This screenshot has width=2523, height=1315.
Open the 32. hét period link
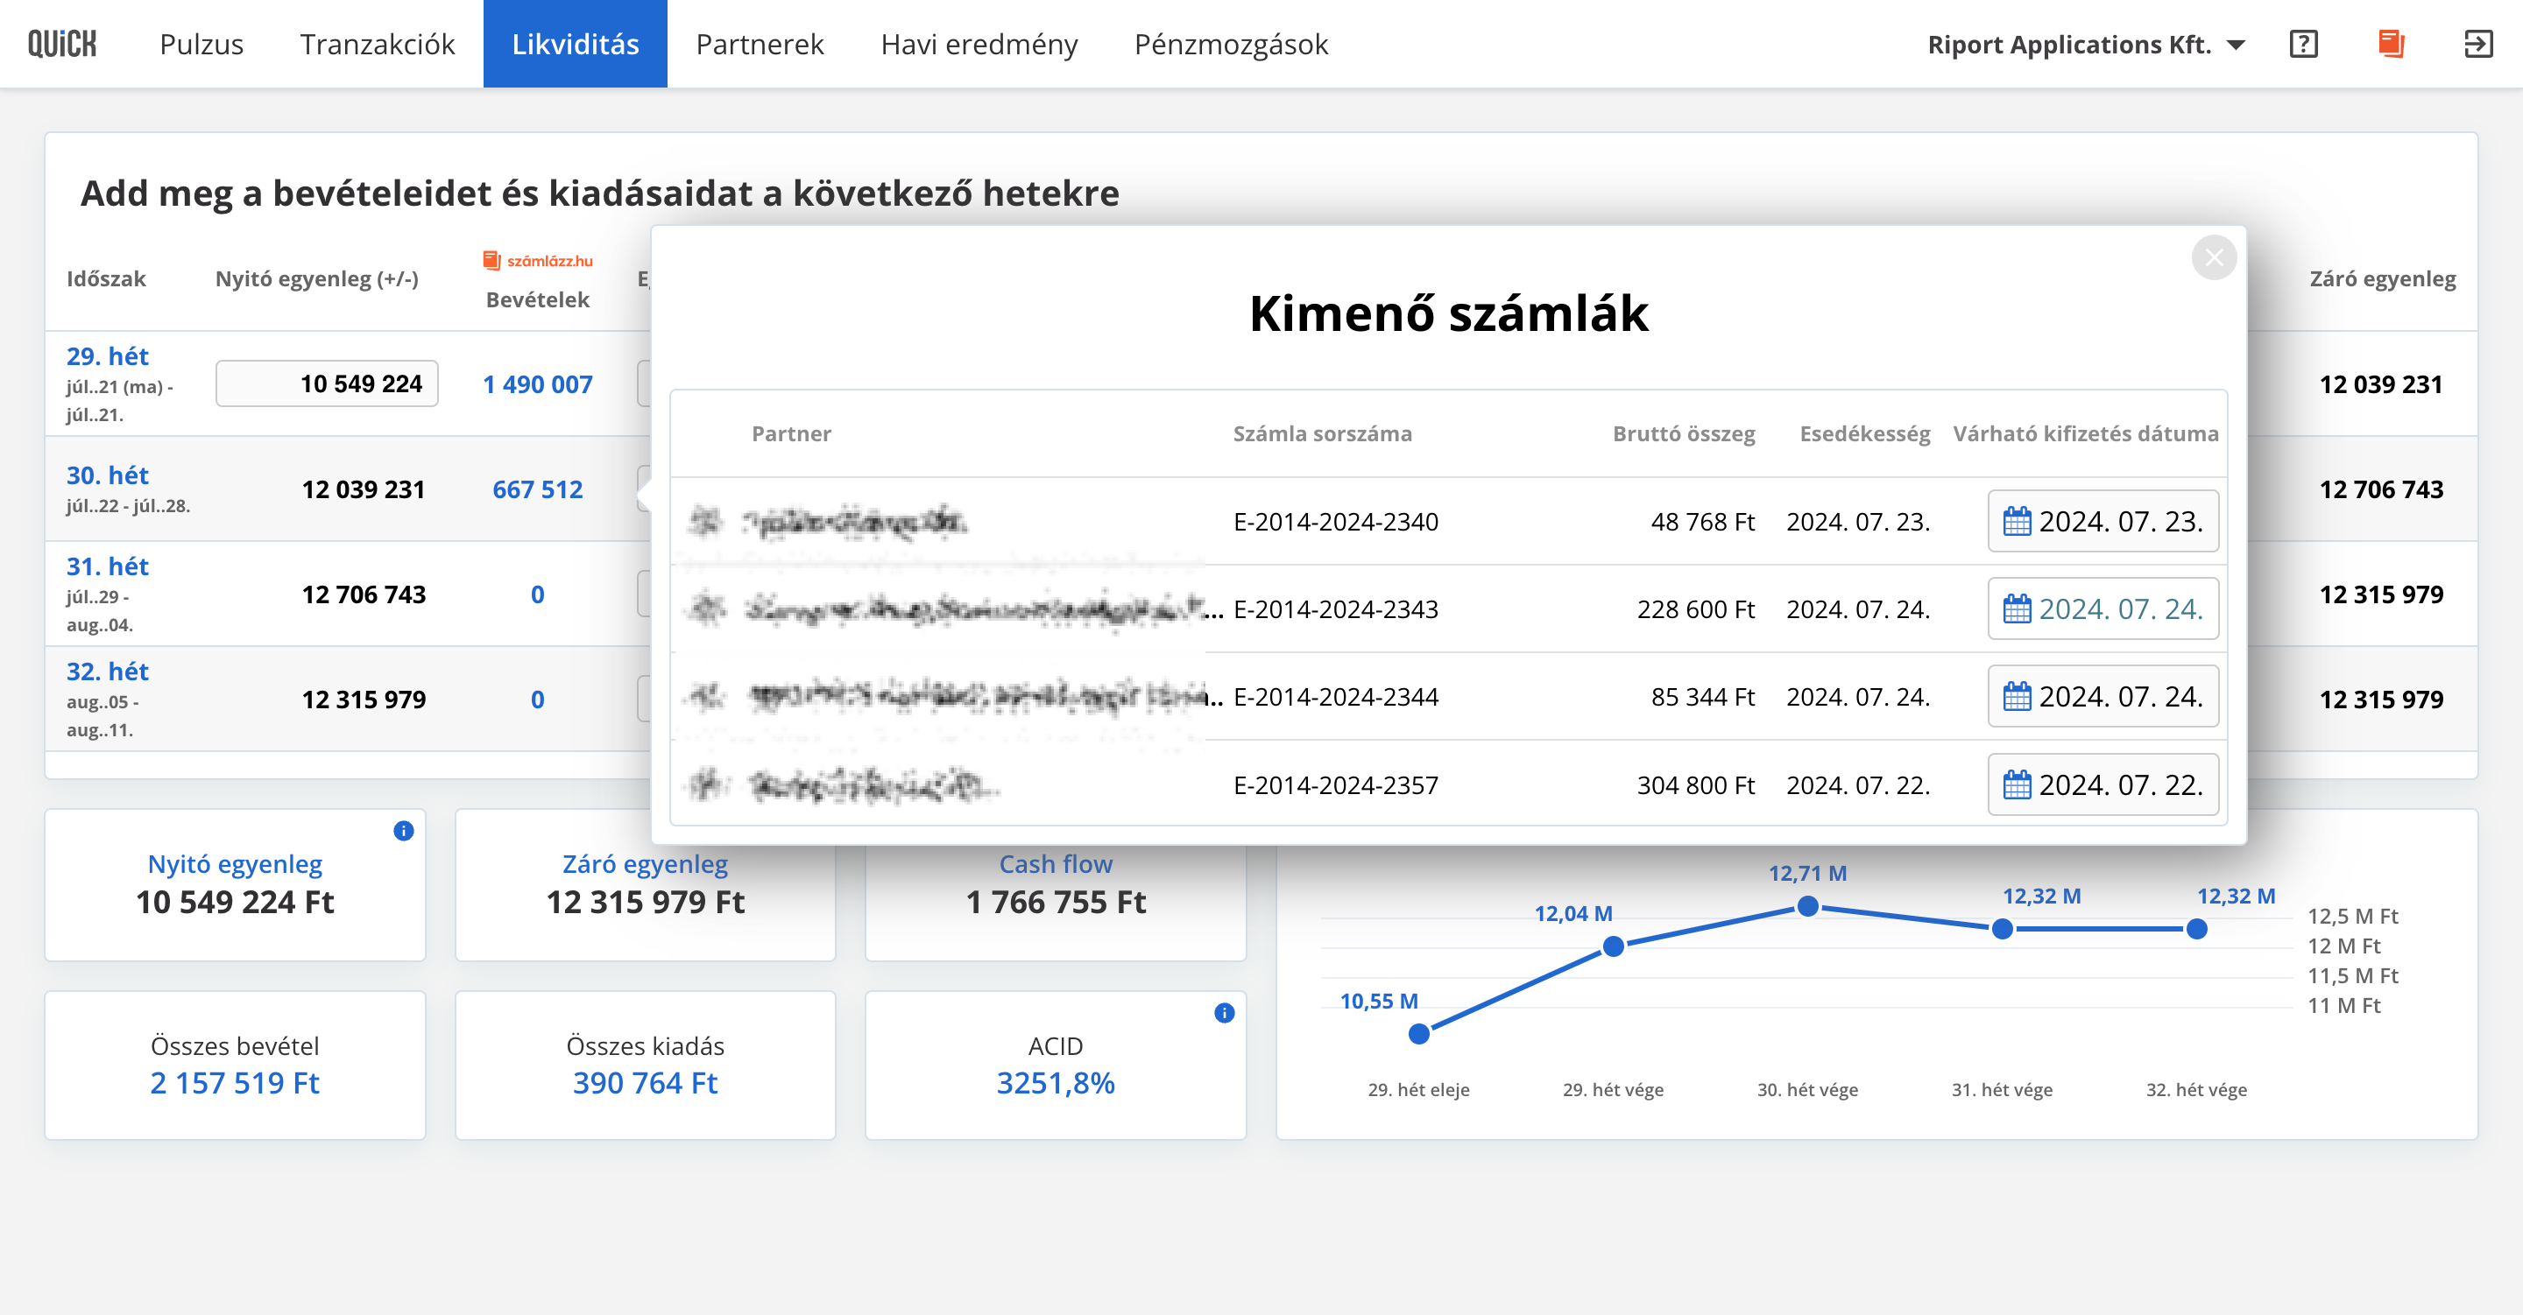[x=108, y=672]
